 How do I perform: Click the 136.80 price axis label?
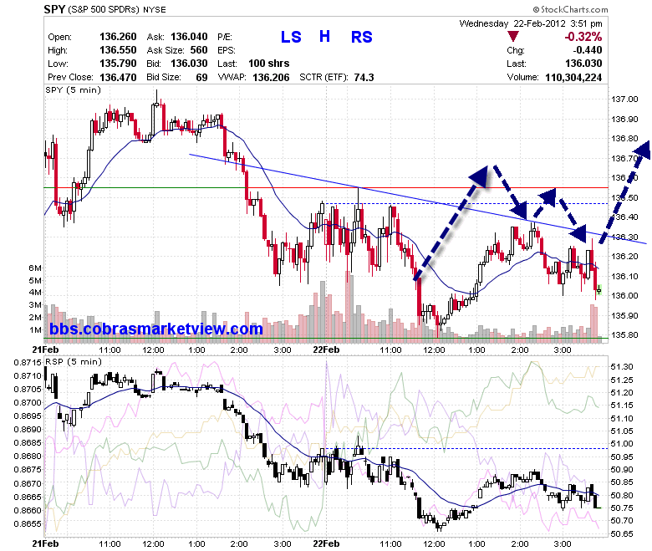(624, 139)
